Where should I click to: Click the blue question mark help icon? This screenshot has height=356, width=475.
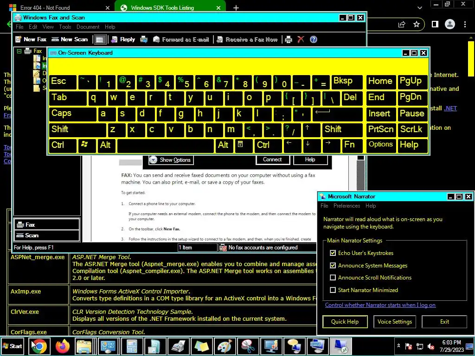click(314, 39)
